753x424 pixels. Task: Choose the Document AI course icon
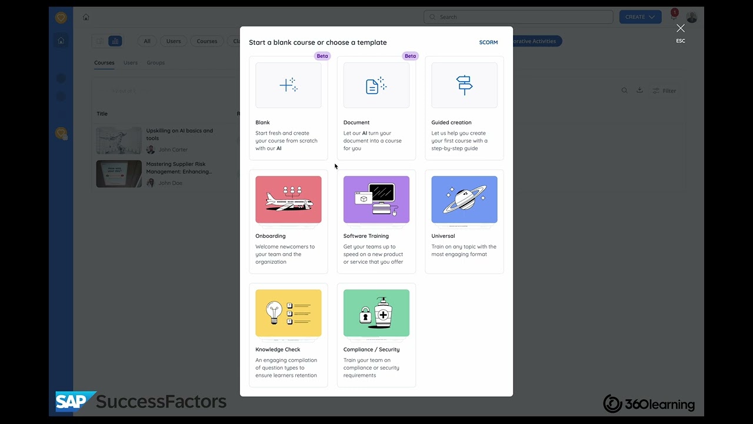pos(376,85)
